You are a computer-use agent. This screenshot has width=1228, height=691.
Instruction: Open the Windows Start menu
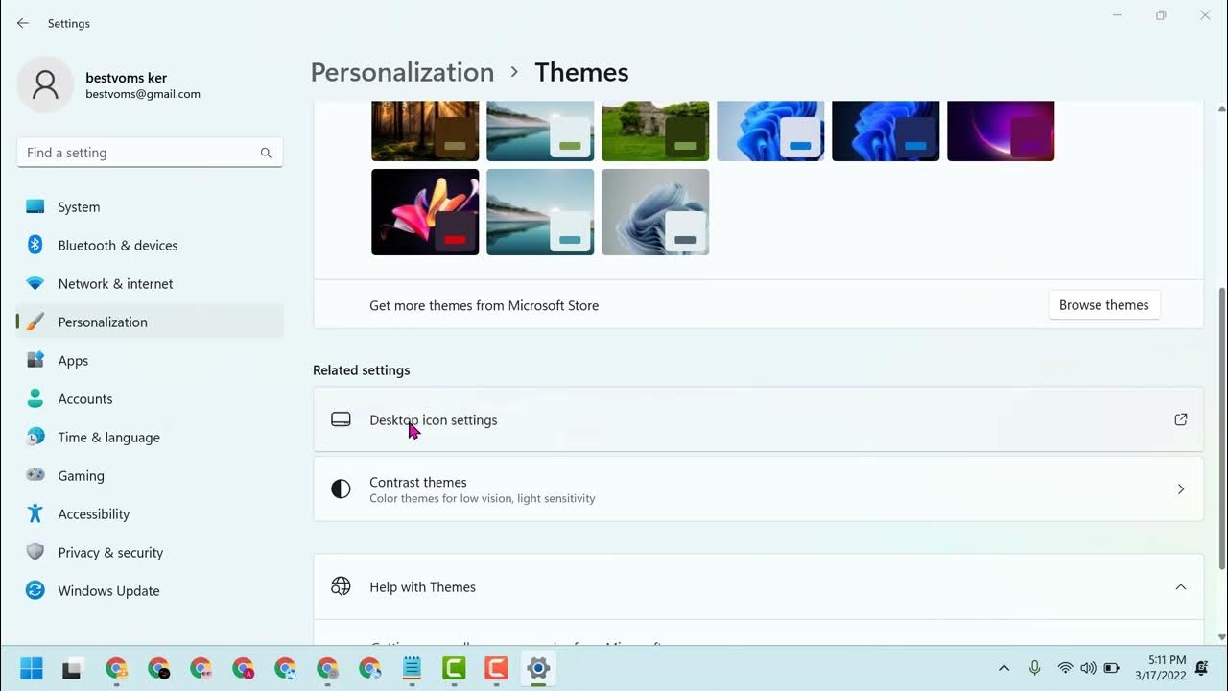pos(31,669)
